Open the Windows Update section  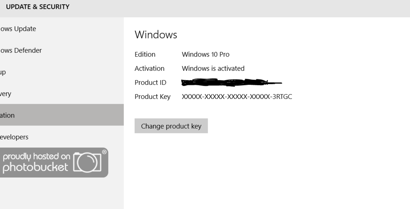(18, 29)
